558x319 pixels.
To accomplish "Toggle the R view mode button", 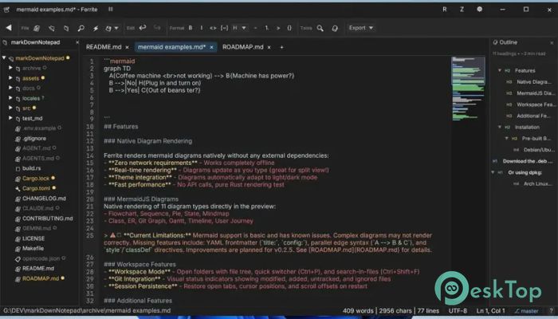I will (x=445, y=10).
